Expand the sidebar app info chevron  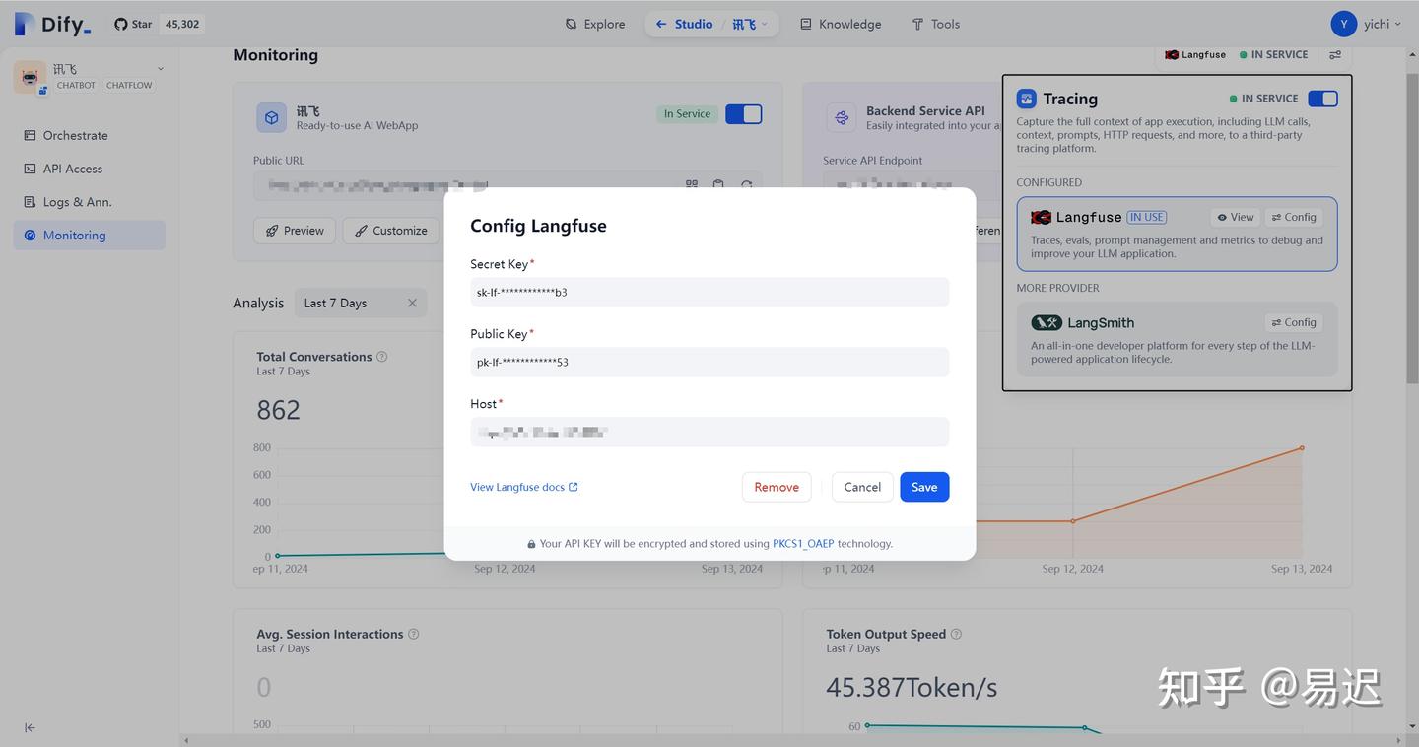point(161,69)
